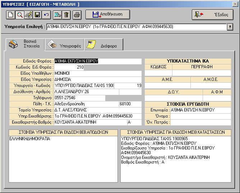Image resolution: width=240 pixels, height=193 pixels.
Task: Click the empty address number field
Action: pos(130,92)
